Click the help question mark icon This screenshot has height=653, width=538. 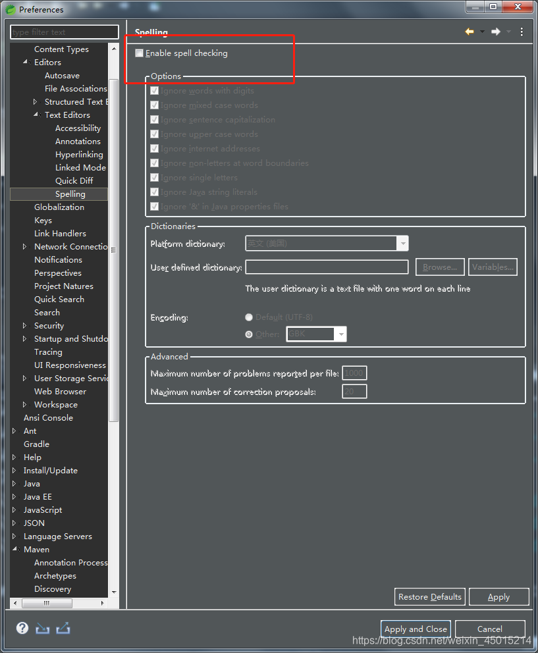click(x=22, y=628)
